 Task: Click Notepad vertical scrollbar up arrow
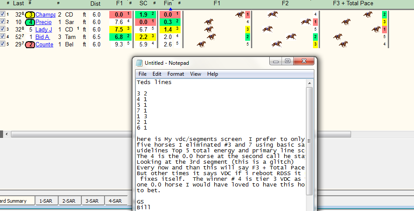pos(309,83)
